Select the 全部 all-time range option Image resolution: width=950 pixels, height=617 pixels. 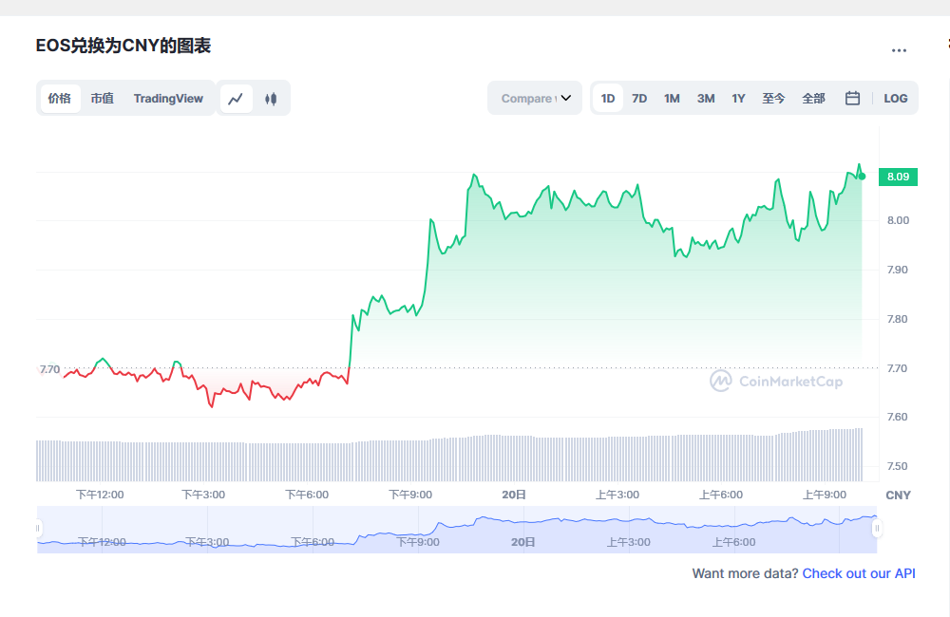(x=813, y=98)
